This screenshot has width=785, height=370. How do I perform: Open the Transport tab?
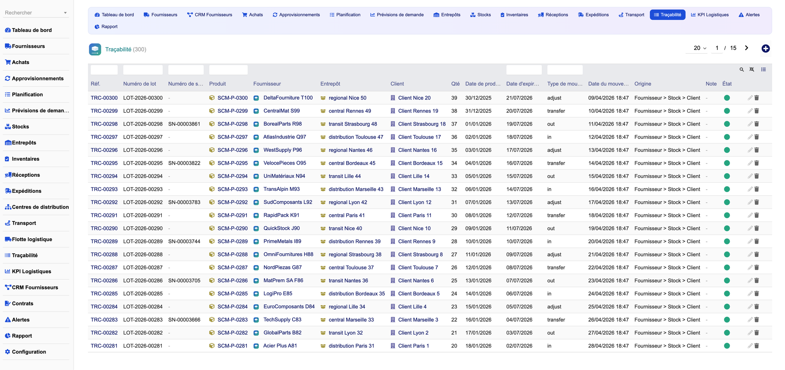click(631, 14)
